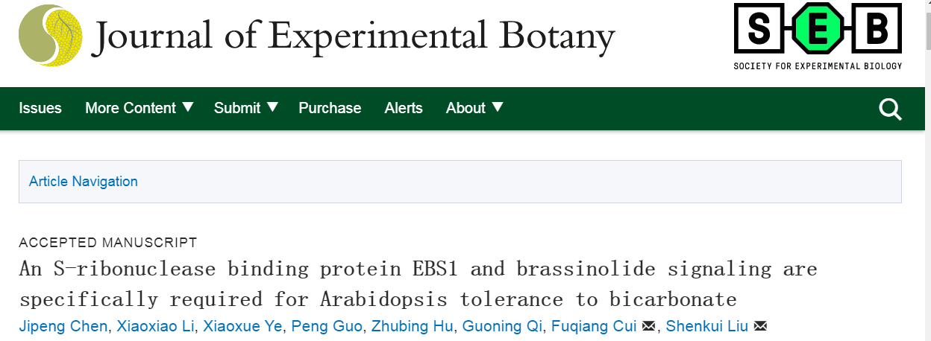Go to the Alerts menu item
931x341 pixels.
pyautogui.click(x=404, y=108)
